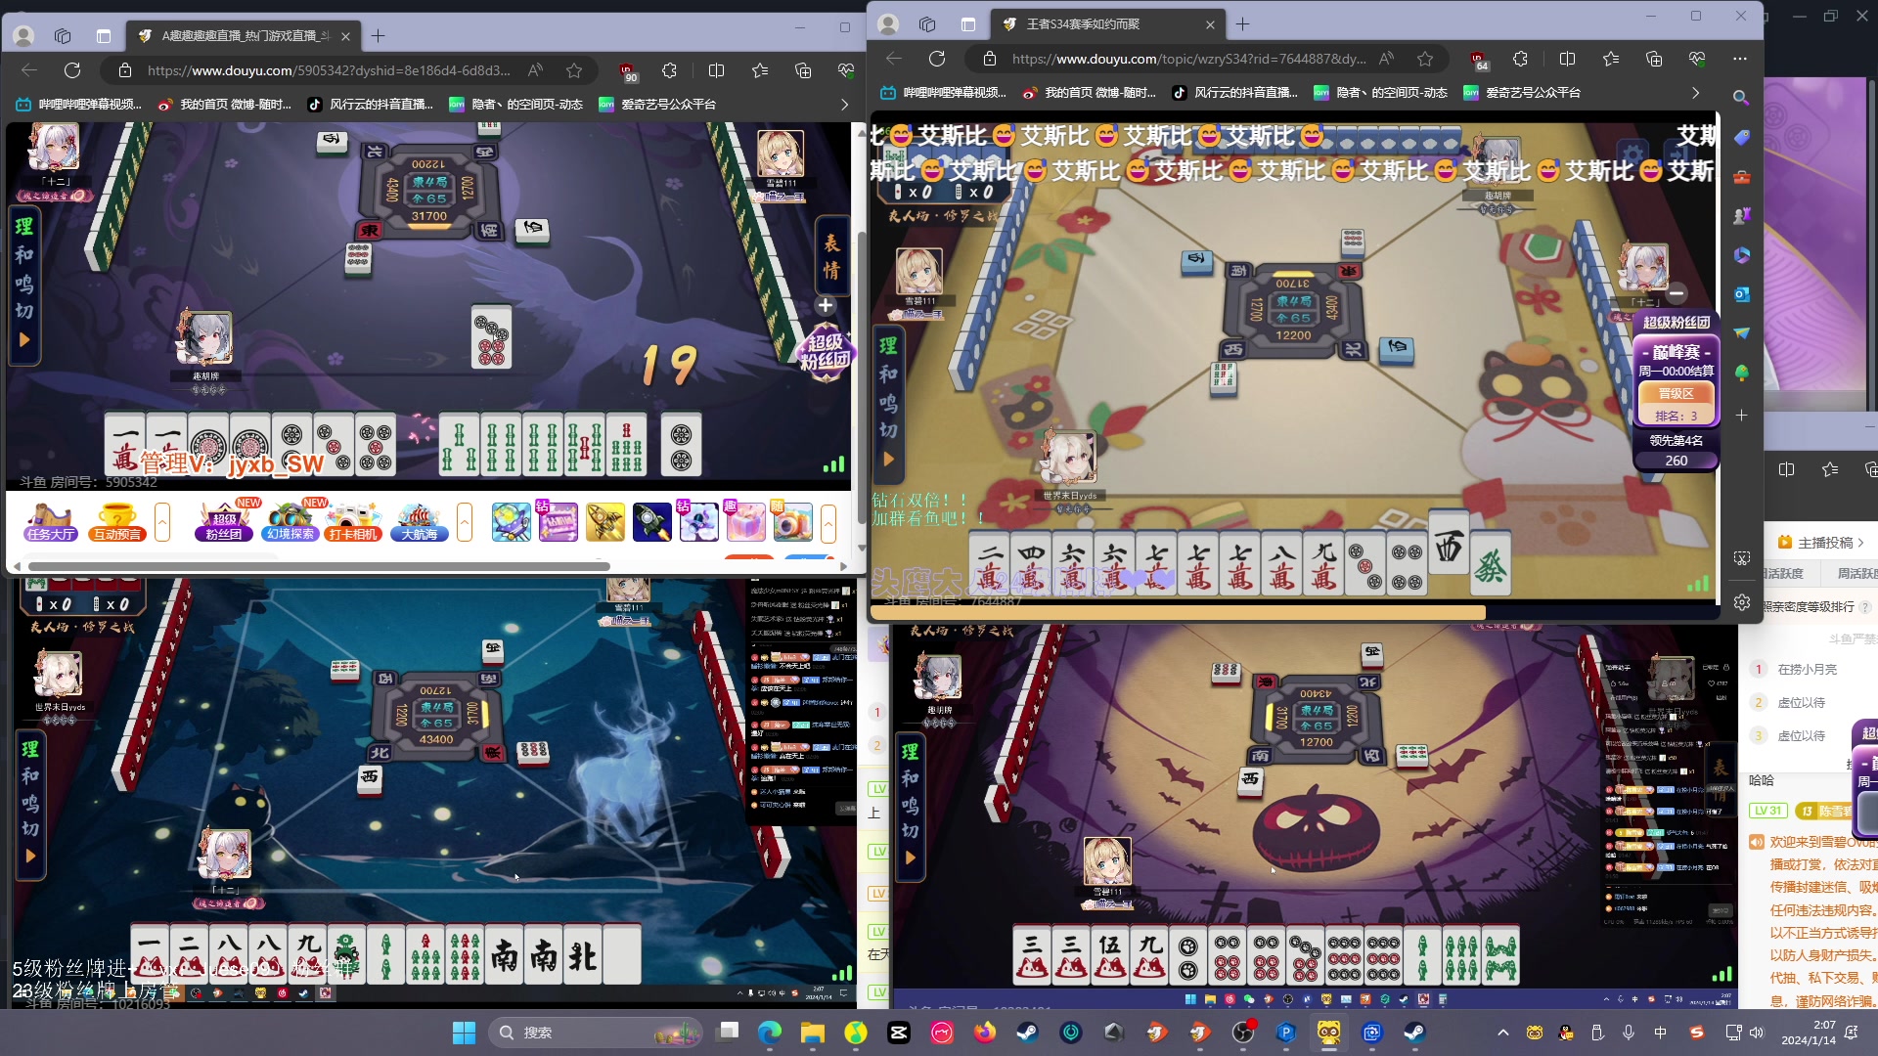The image size is (1878, 1056).
Task: Click 超级粉丝团 button under left stream
Action: tap(224, 522)
